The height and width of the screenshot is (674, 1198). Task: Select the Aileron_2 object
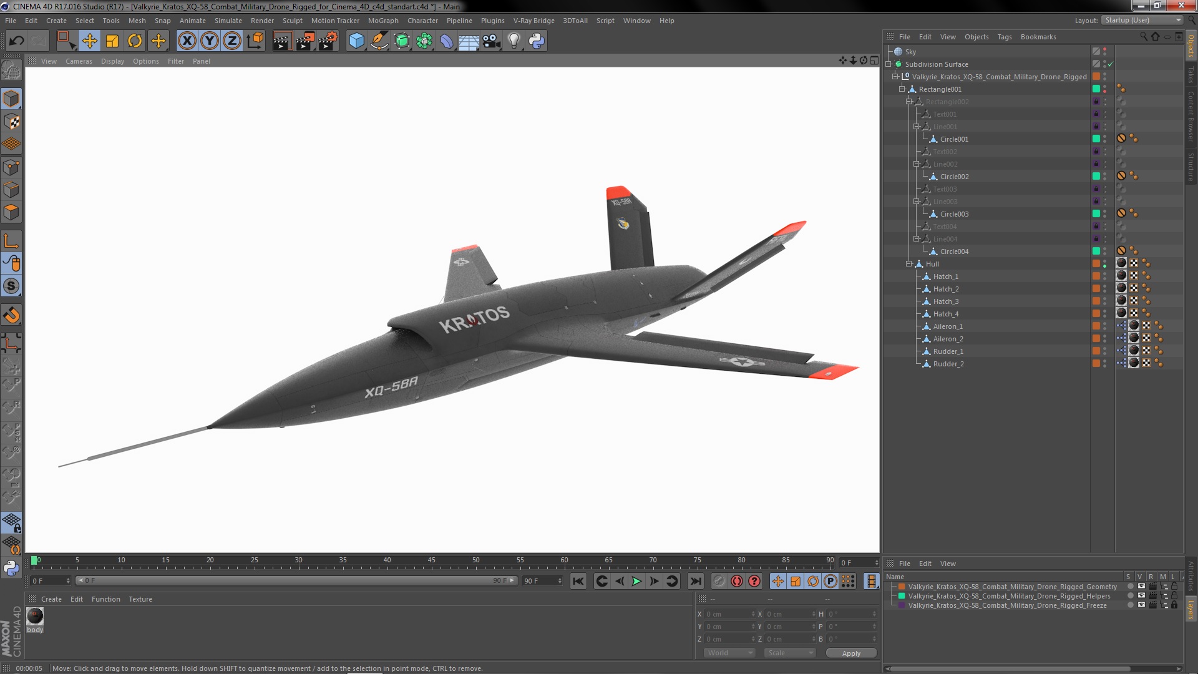click(948, 339)
